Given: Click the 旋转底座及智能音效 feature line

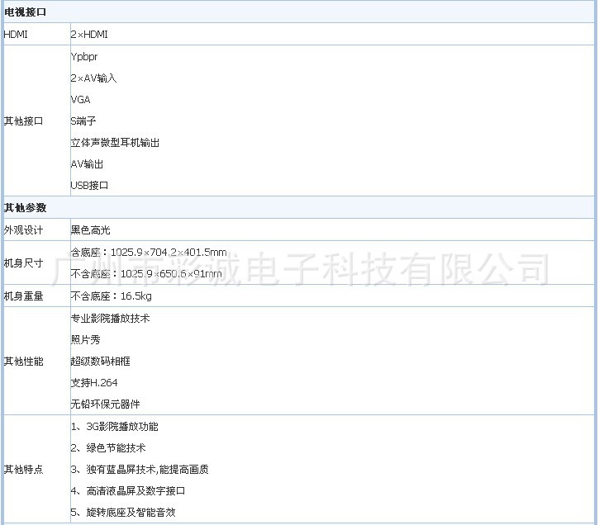Looking at the screenshot, I should pos(123,512).
